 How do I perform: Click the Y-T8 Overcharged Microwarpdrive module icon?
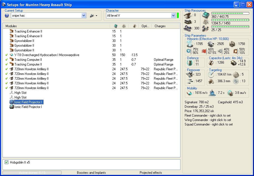(x=12, y=55)
